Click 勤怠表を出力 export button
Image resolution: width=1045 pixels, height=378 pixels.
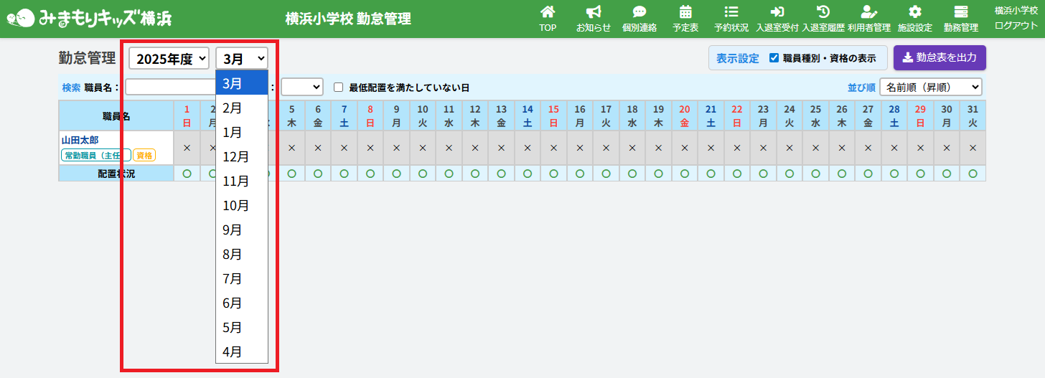939,57
